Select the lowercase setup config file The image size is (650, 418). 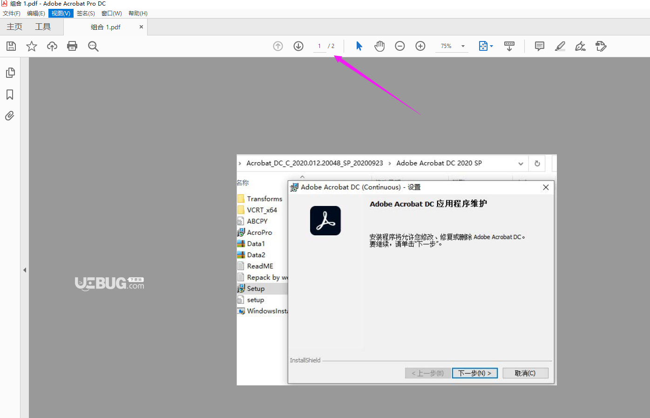pyautogui.click(x=251, y=300)
